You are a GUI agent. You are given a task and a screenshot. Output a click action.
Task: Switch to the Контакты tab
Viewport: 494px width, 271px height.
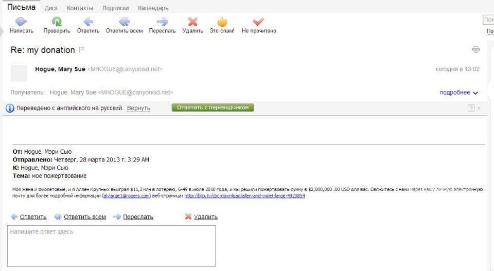[x=80, y=8]
